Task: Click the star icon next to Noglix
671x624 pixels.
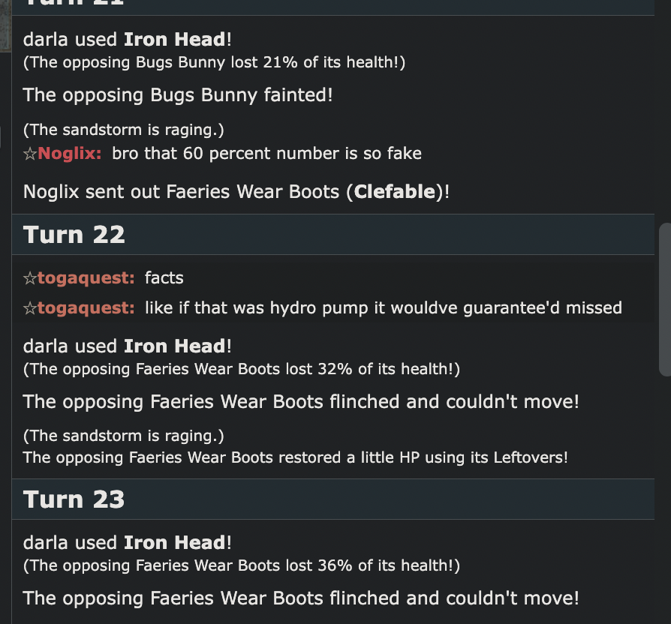Action: [30, 153]
